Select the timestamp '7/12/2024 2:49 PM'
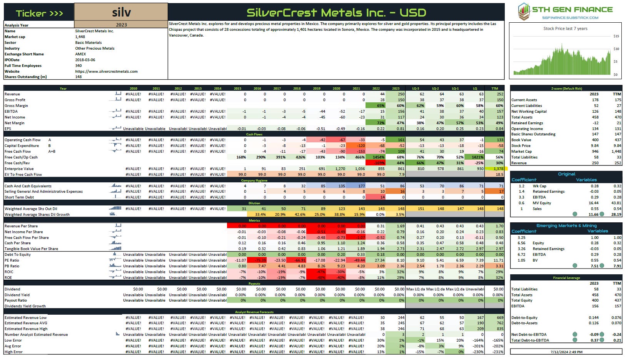This screenshot has width=631, height=357. point(566,352)
